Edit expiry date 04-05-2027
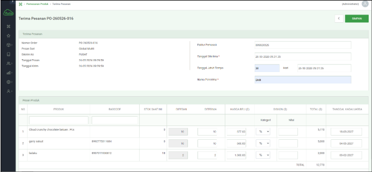Screen dimensions: 372x172 [346, 144]
